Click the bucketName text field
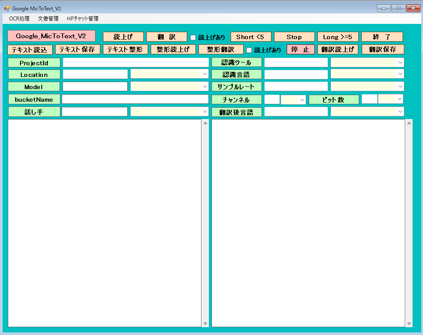 click(x=135, y=100)
